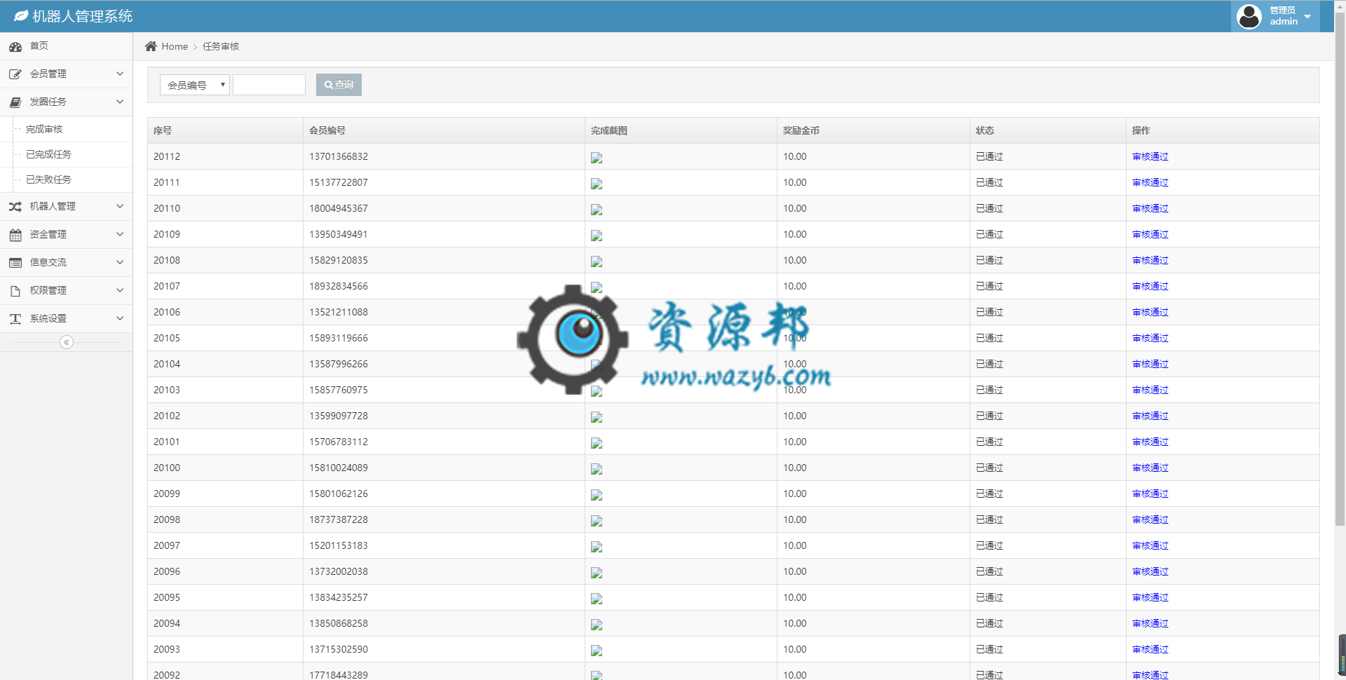Screen dimensions: 1346x680
Task: Open the 完成审核 submenu item
Action: pyautogui.click(x=44, y=129)
